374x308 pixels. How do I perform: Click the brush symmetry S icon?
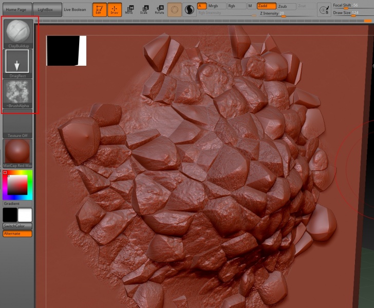click(325, 10)
